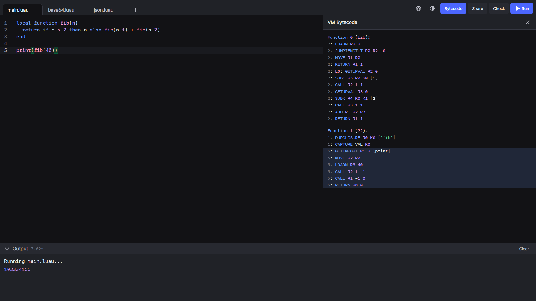Click the Check button
The image size is (536, 301).
click(499, 8)
